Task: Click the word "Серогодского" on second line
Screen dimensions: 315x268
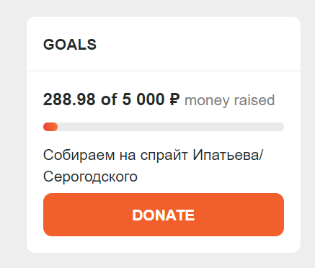Action: (90, 177)
